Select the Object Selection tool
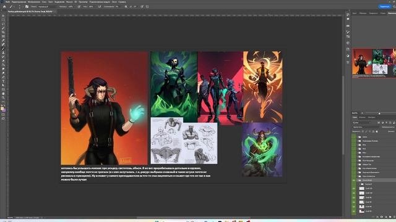This screenshot has height=222, width=396. [x=3, y=28]
